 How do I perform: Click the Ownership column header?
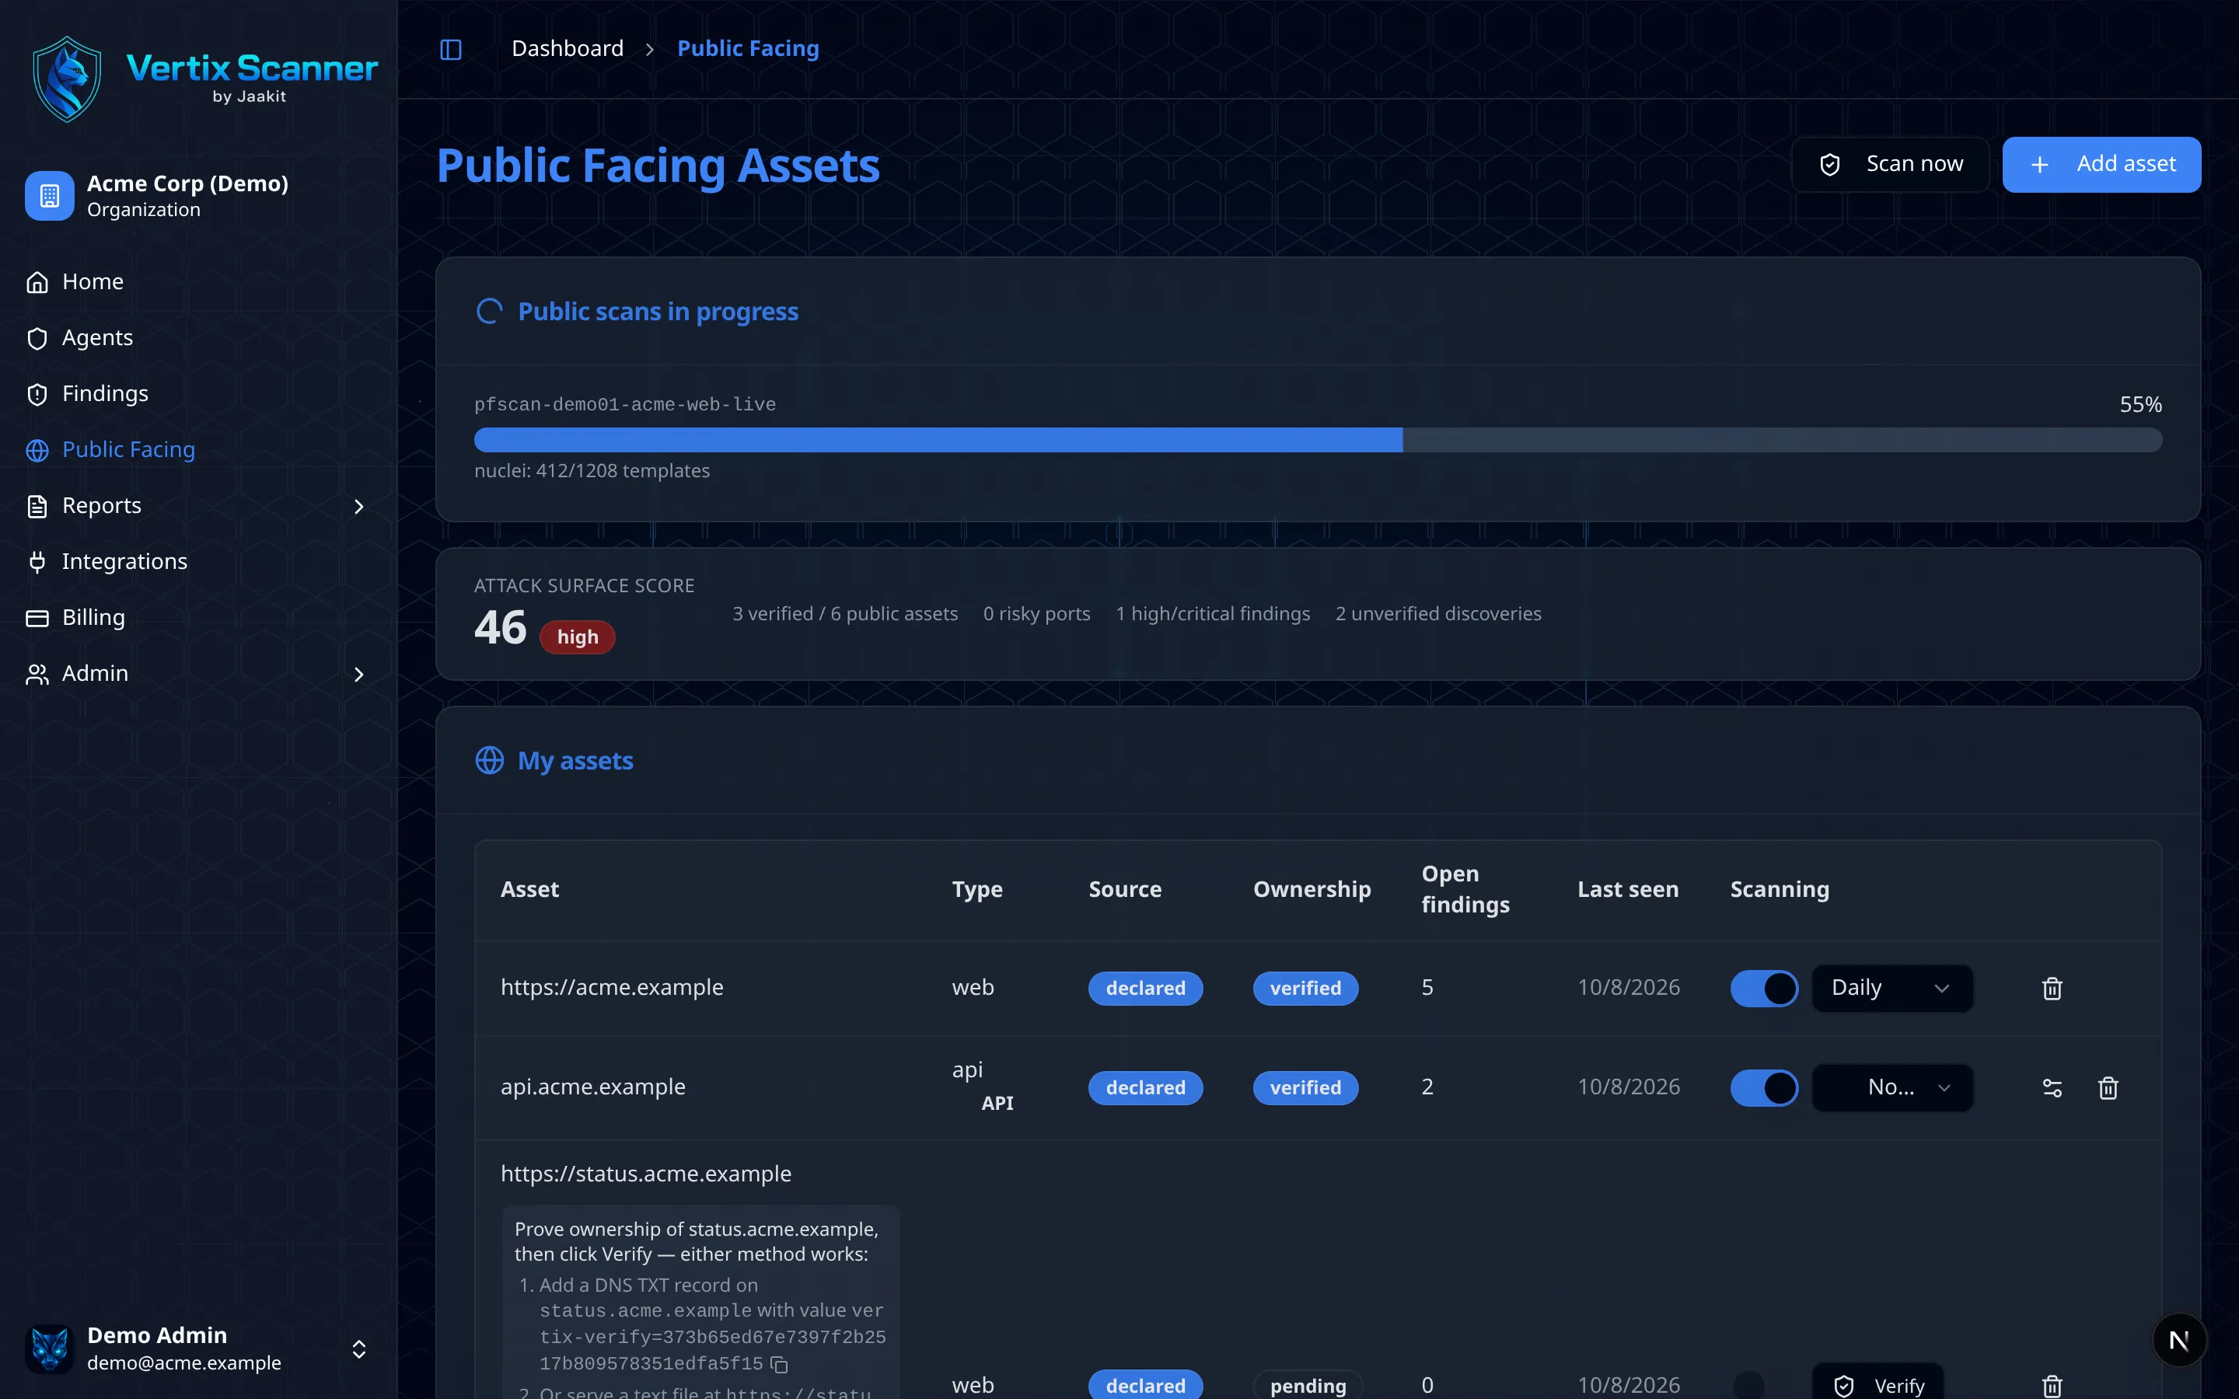coord(1312,889)
